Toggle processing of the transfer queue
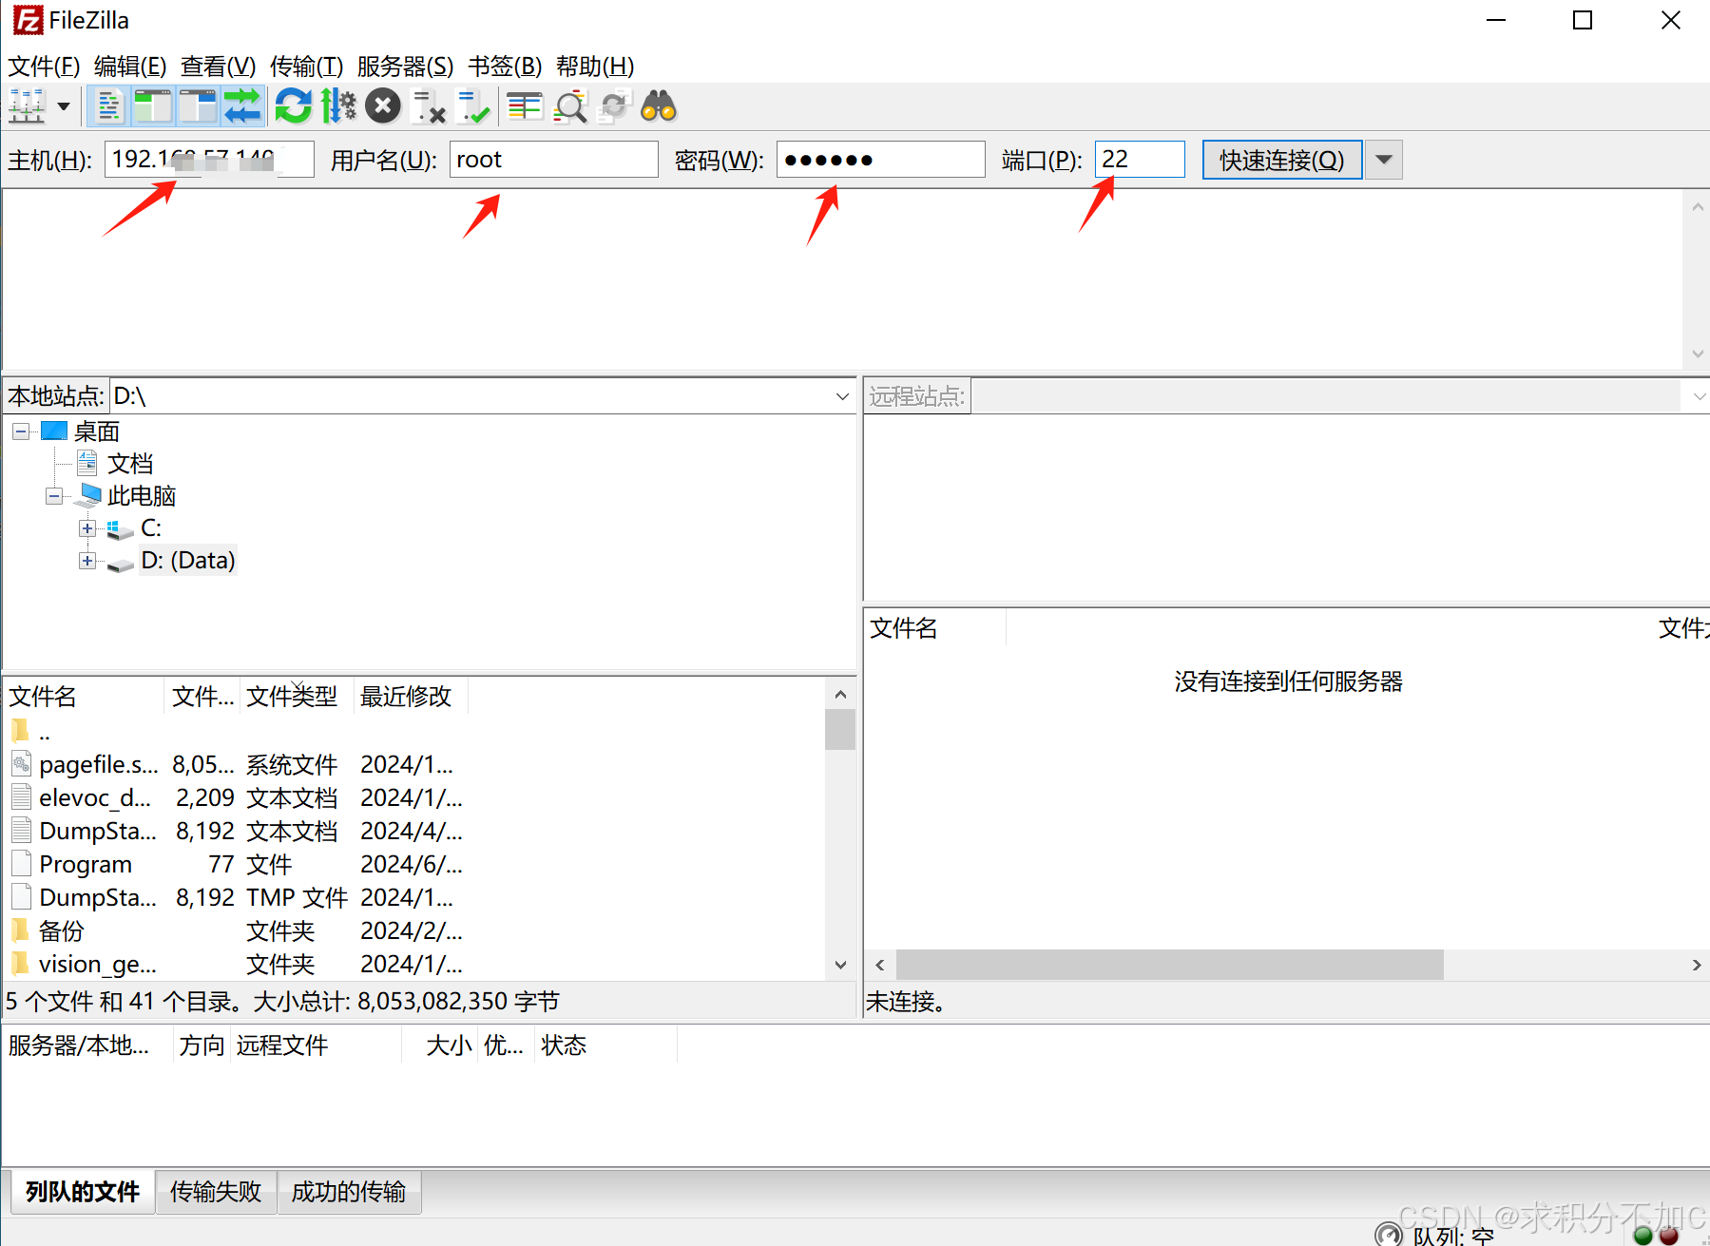This screenshot has height=1246, width=1710. 337,106
